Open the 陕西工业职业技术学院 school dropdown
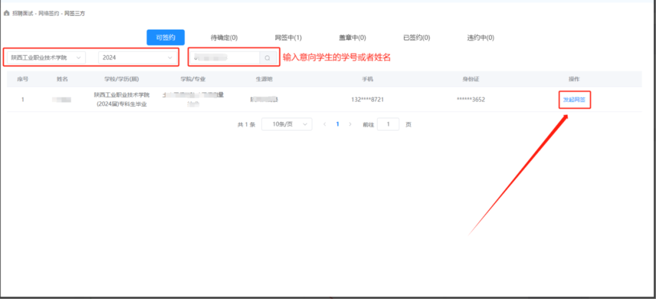Viewport: 656px width, 299px height. click(45, 58)
